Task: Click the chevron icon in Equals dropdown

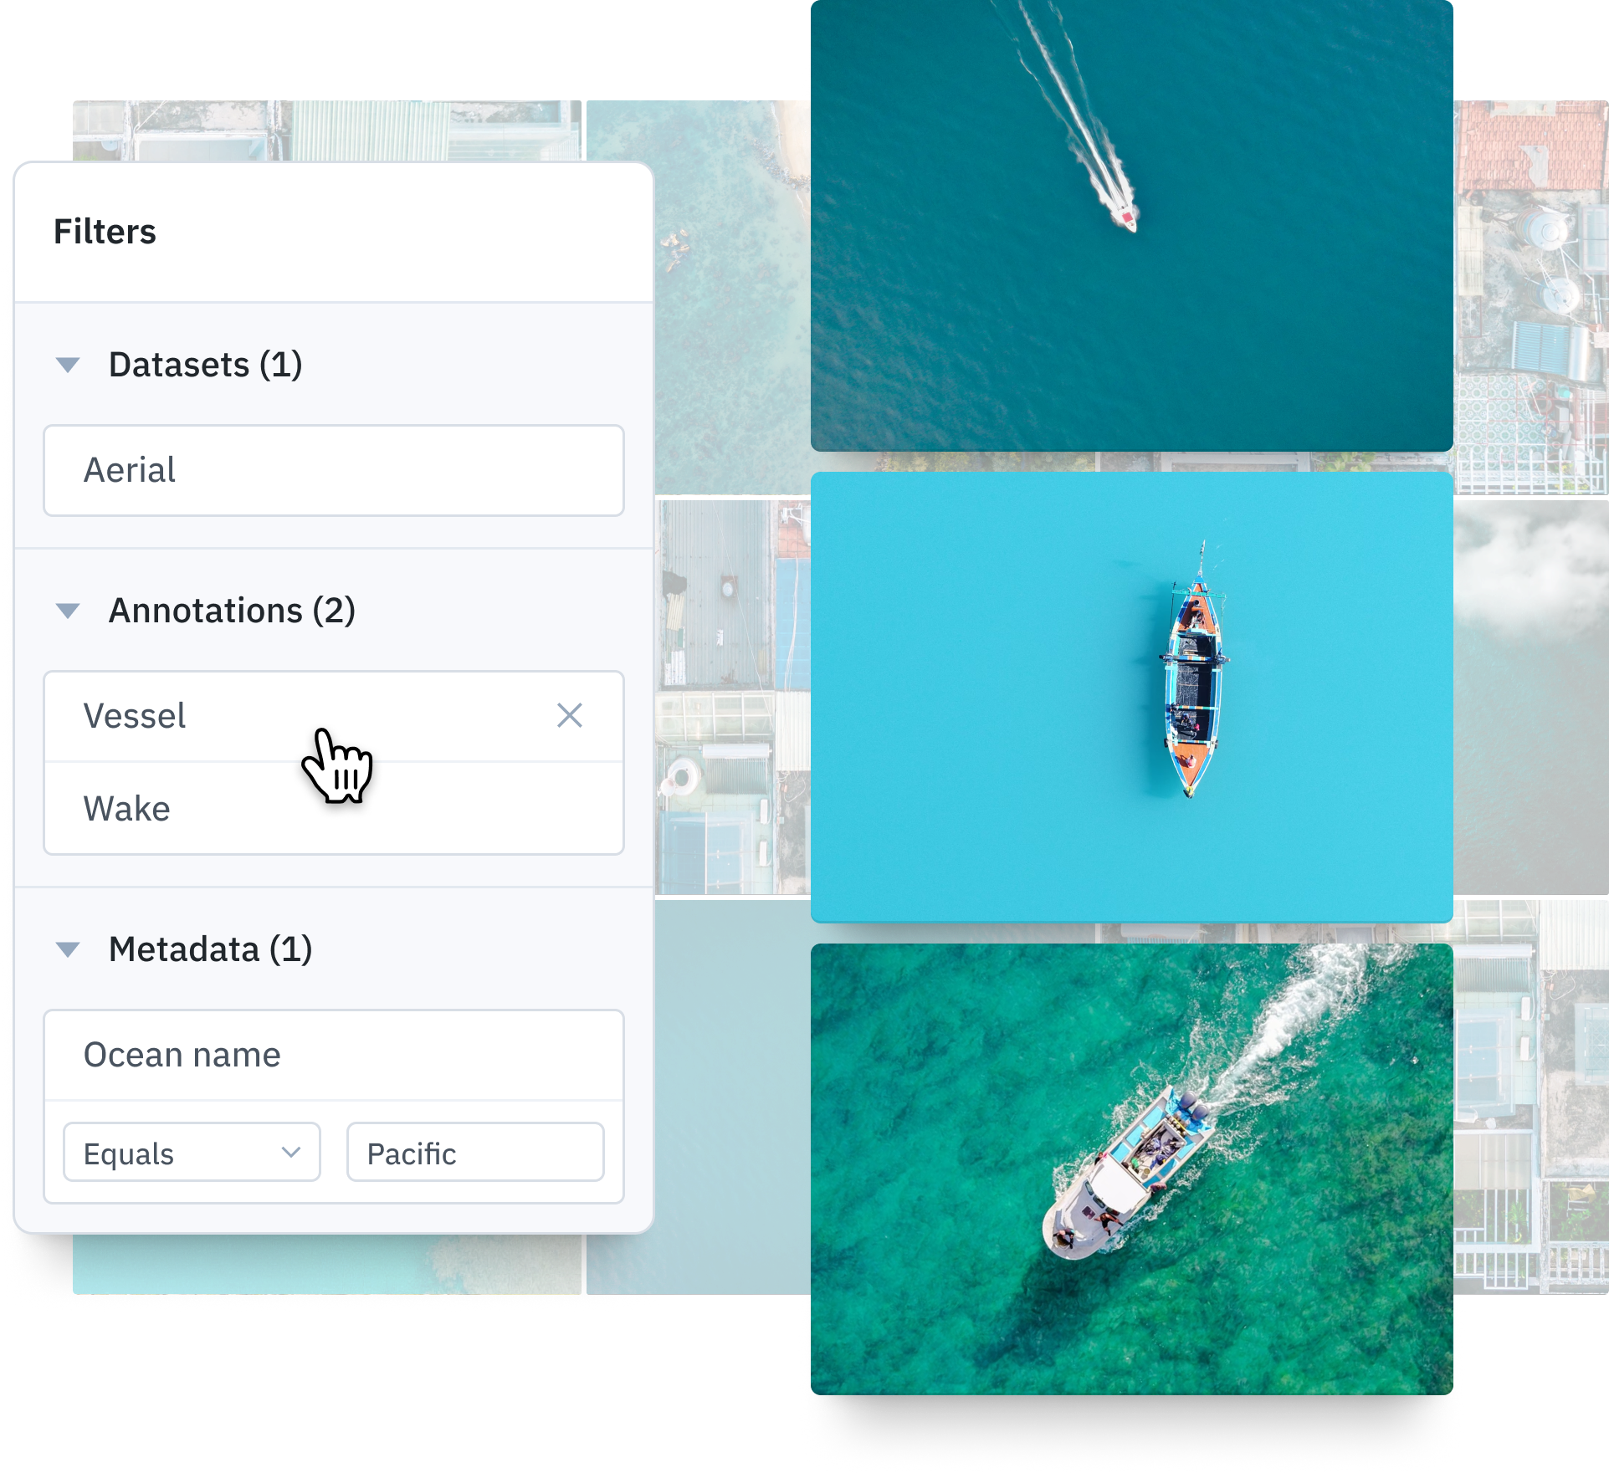Action: (x=291, y=1153)
